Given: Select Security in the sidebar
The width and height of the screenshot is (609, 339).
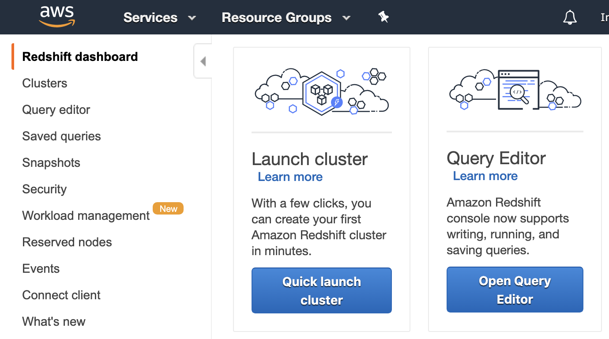Looking at the screenshot, I should 44,189.
